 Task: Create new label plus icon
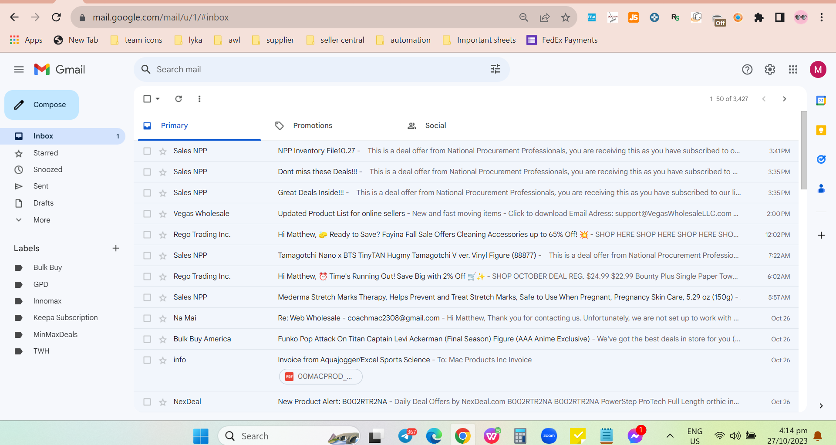point(116,248)
